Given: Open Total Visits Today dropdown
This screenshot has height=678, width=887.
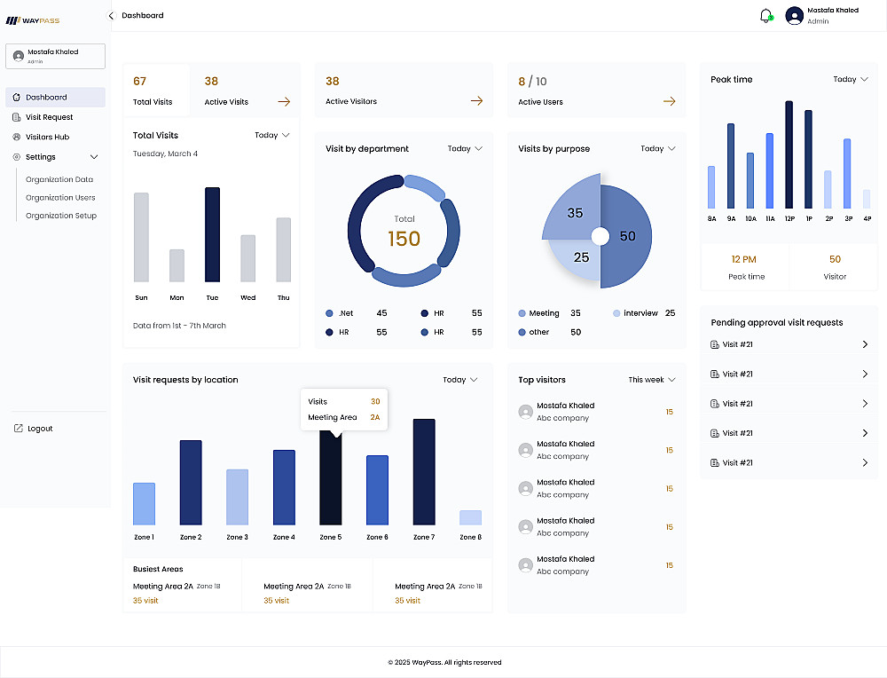Looking at the screenshot, I should point(272,135).
